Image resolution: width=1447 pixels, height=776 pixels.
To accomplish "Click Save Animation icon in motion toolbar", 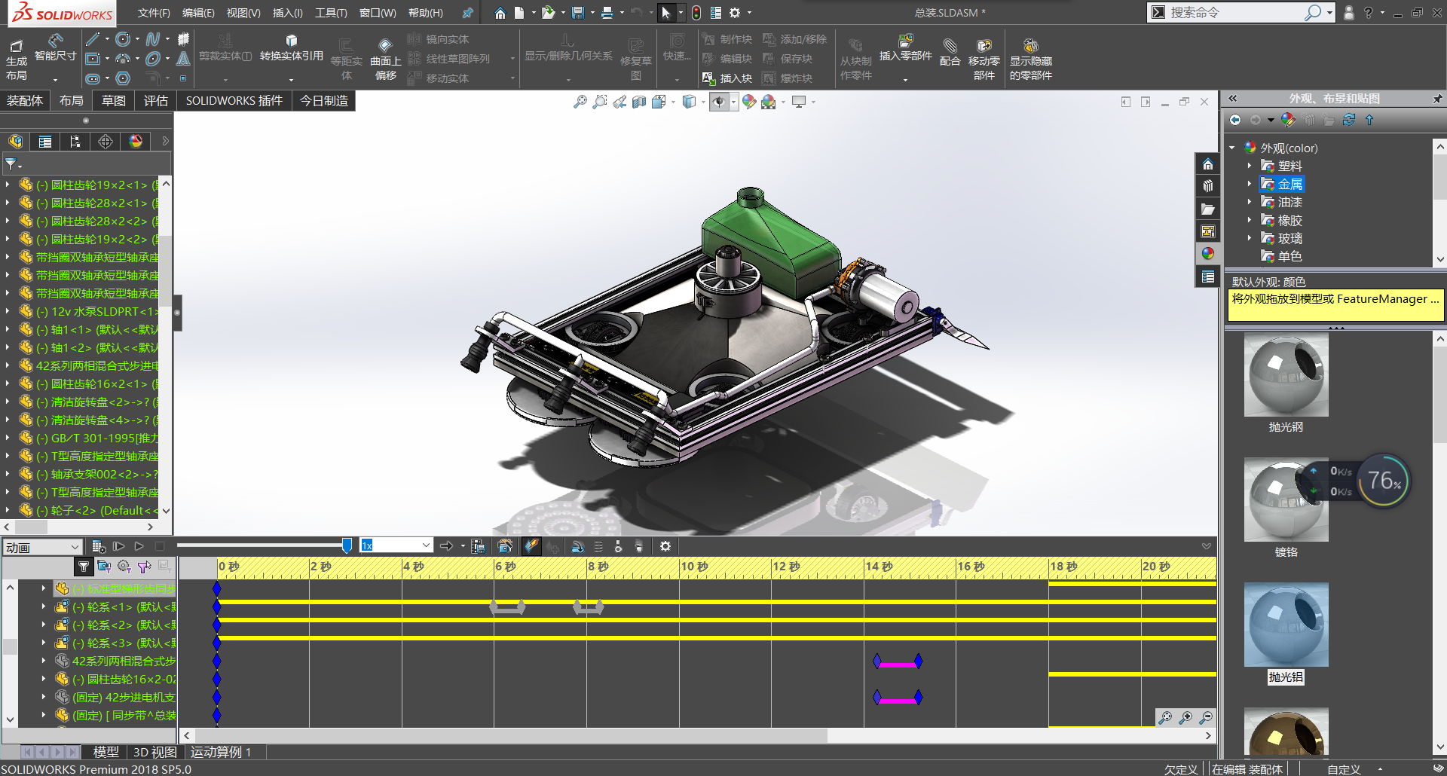I will (478, 546).
